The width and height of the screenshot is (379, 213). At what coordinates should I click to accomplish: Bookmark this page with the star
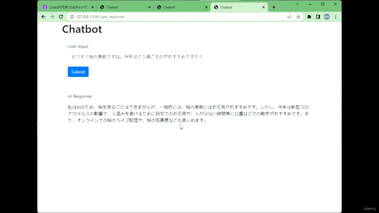coord(298,17)
